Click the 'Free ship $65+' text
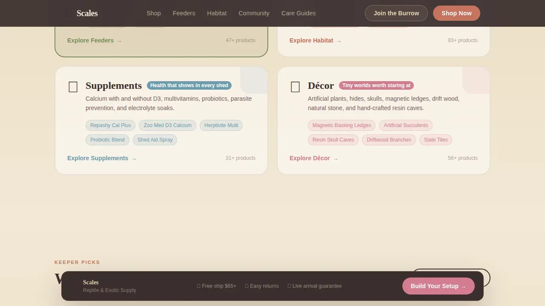The width and height of the screenshot is (545, 306). 217,286
